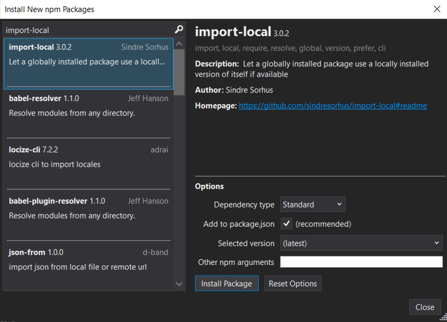Open the import-local GitHub homepage link
This screenshot has height=322, width=447.
333,106
